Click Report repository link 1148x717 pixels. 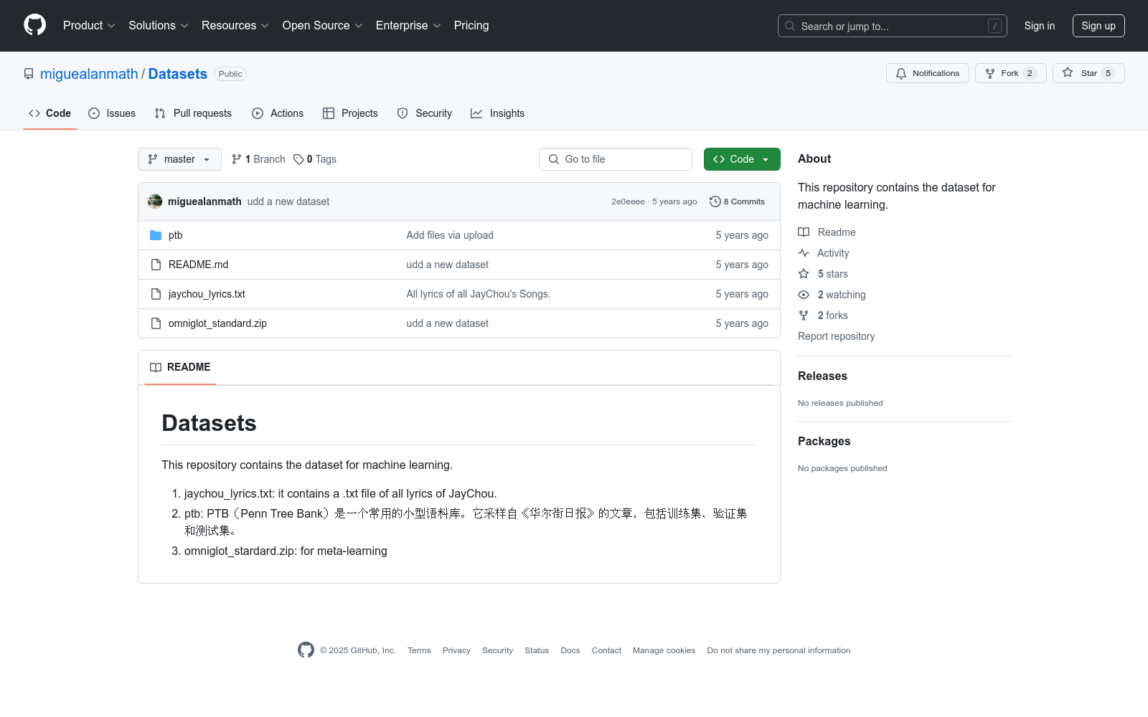pyautogui.click(x=837, y=336)
